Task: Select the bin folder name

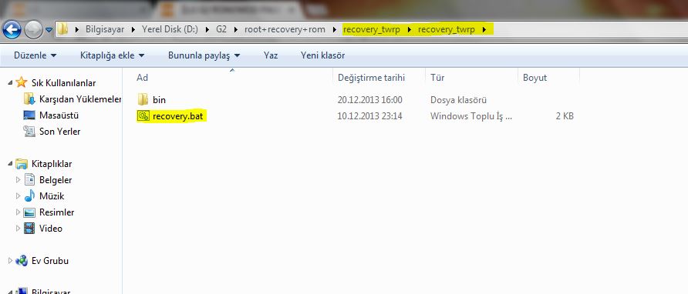Action: coord(160,100)
